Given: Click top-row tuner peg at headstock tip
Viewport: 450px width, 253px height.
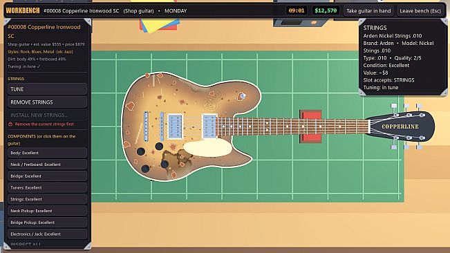Looking at the screenshot, I should [420, 106].
